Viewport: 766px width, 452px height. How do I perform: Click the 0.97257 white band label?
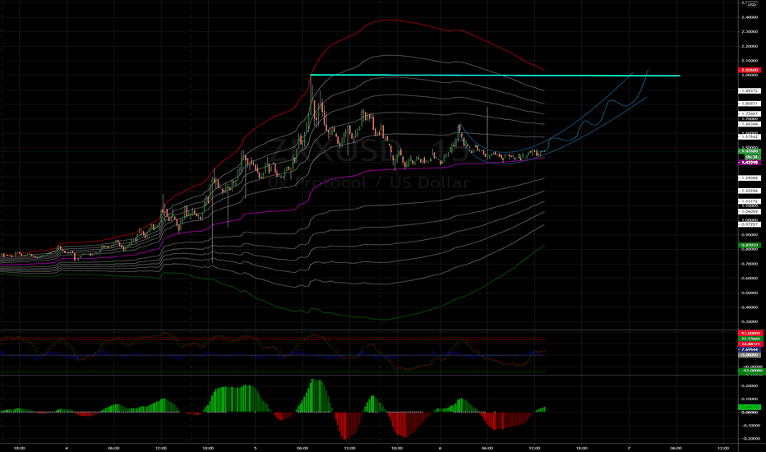[x=750, y=224]
